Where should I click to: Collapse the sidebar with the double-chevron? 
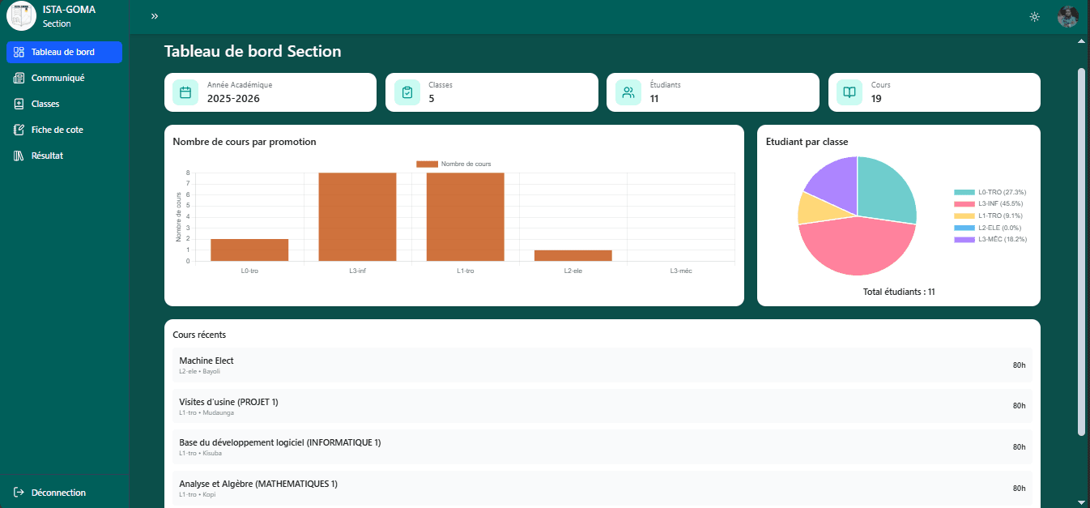[154, 15]
